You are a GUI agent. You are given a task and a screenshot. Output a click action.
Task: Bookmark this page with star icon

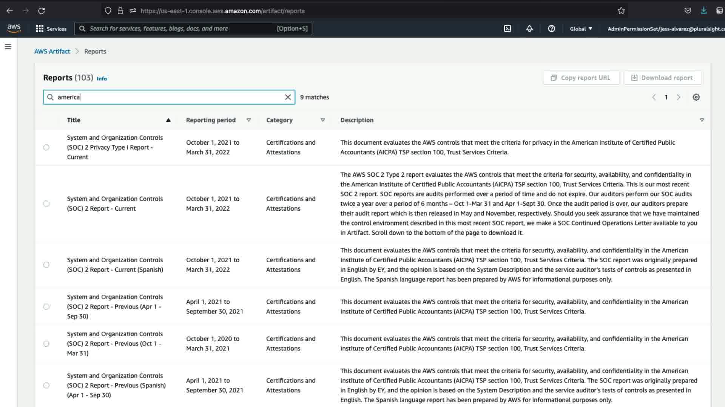pos(621,11)
